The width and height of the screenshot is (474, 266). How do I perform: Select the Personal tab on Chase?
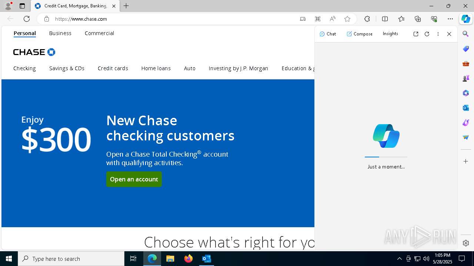[25, 33]
